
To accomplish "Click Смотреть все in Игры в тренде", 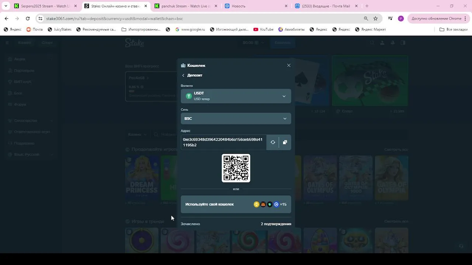I will pos(396,222).
